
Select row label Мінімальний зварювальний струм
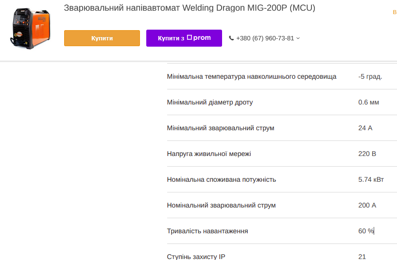click(x=220, y=128)
